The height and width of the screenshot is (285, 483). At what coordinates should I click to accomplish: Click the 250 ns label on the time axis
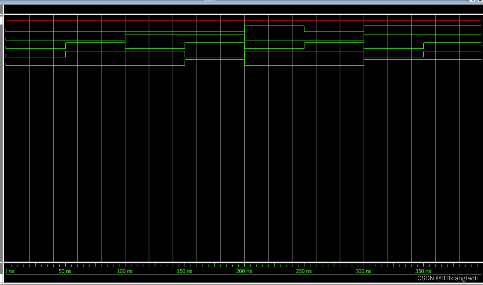(x=304, y=271)
